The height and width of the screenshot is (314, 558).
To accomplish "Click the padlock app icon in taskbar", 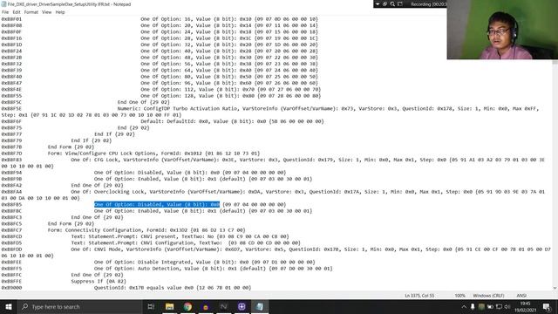I will click(206, 306).
